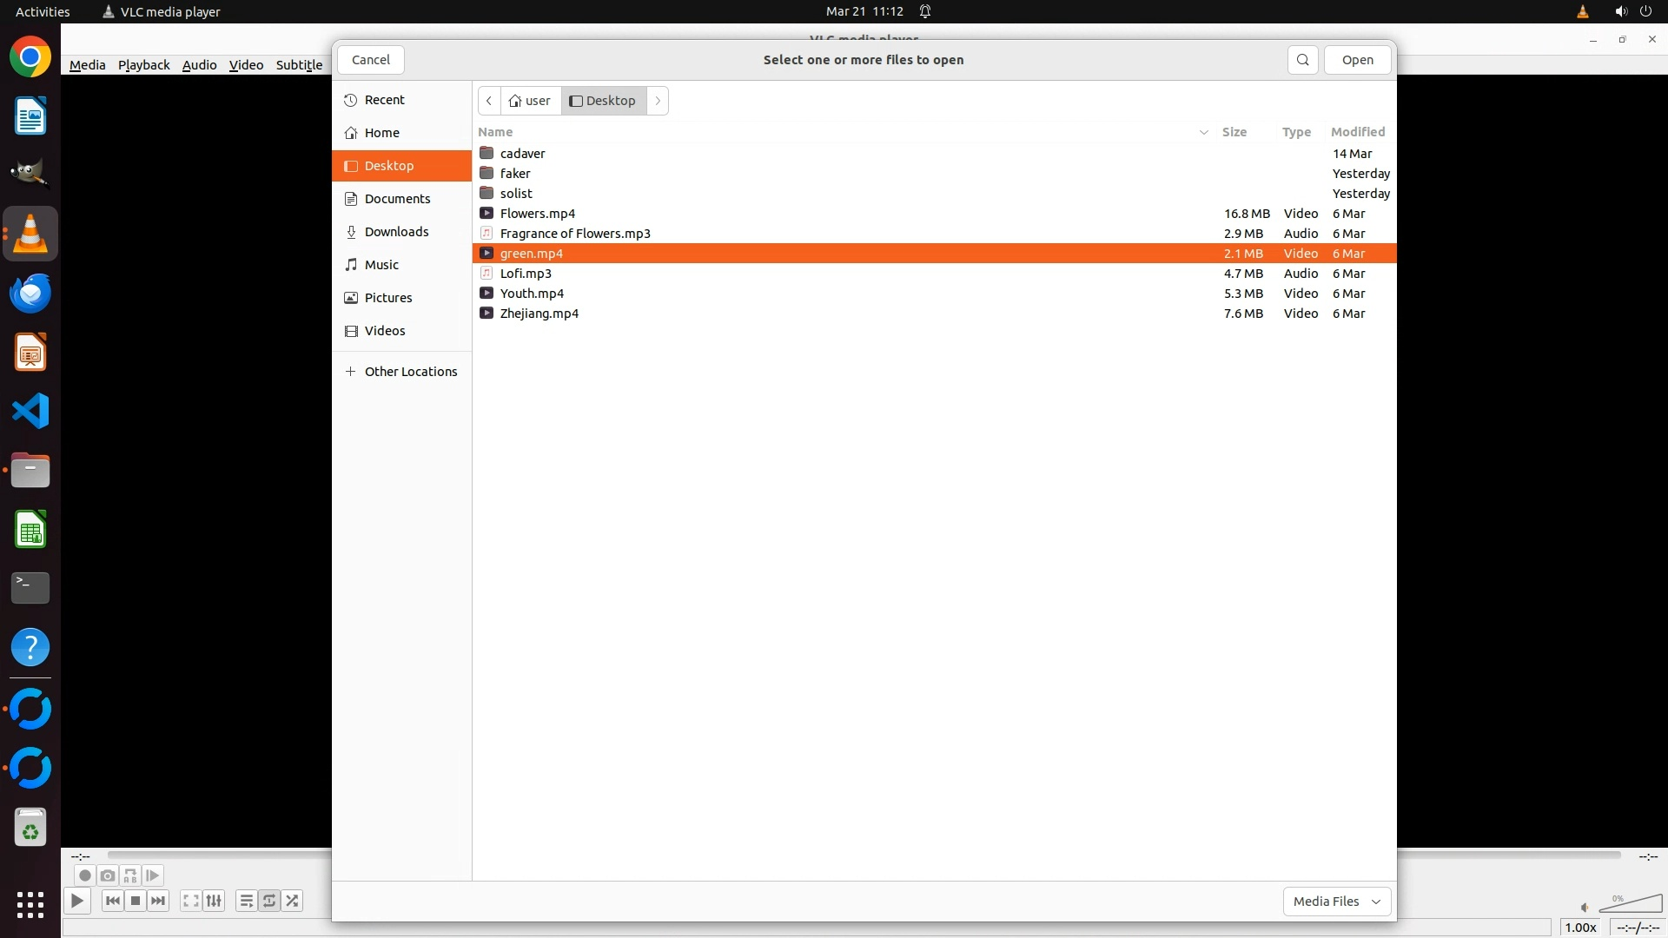The width and height of the screenshot is (1668, 938).
Task: Show the playlist via its toolbar icon
Action: coord(246,901)
